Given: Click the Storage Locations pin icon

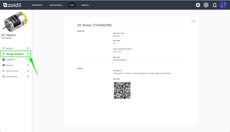Looking at the screenshot, I should (x=4, y=54).
